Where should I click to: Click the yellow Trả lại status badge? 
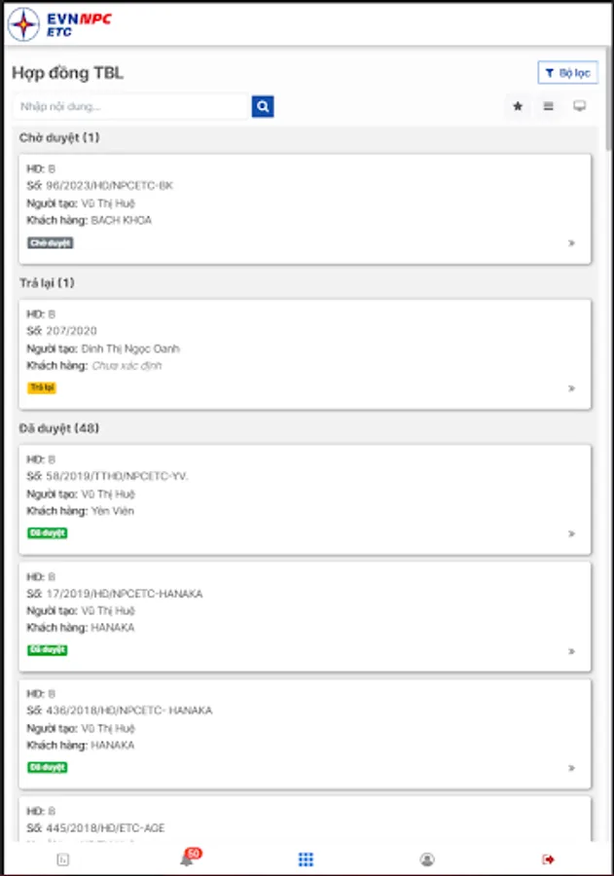(x=42, y=387)
